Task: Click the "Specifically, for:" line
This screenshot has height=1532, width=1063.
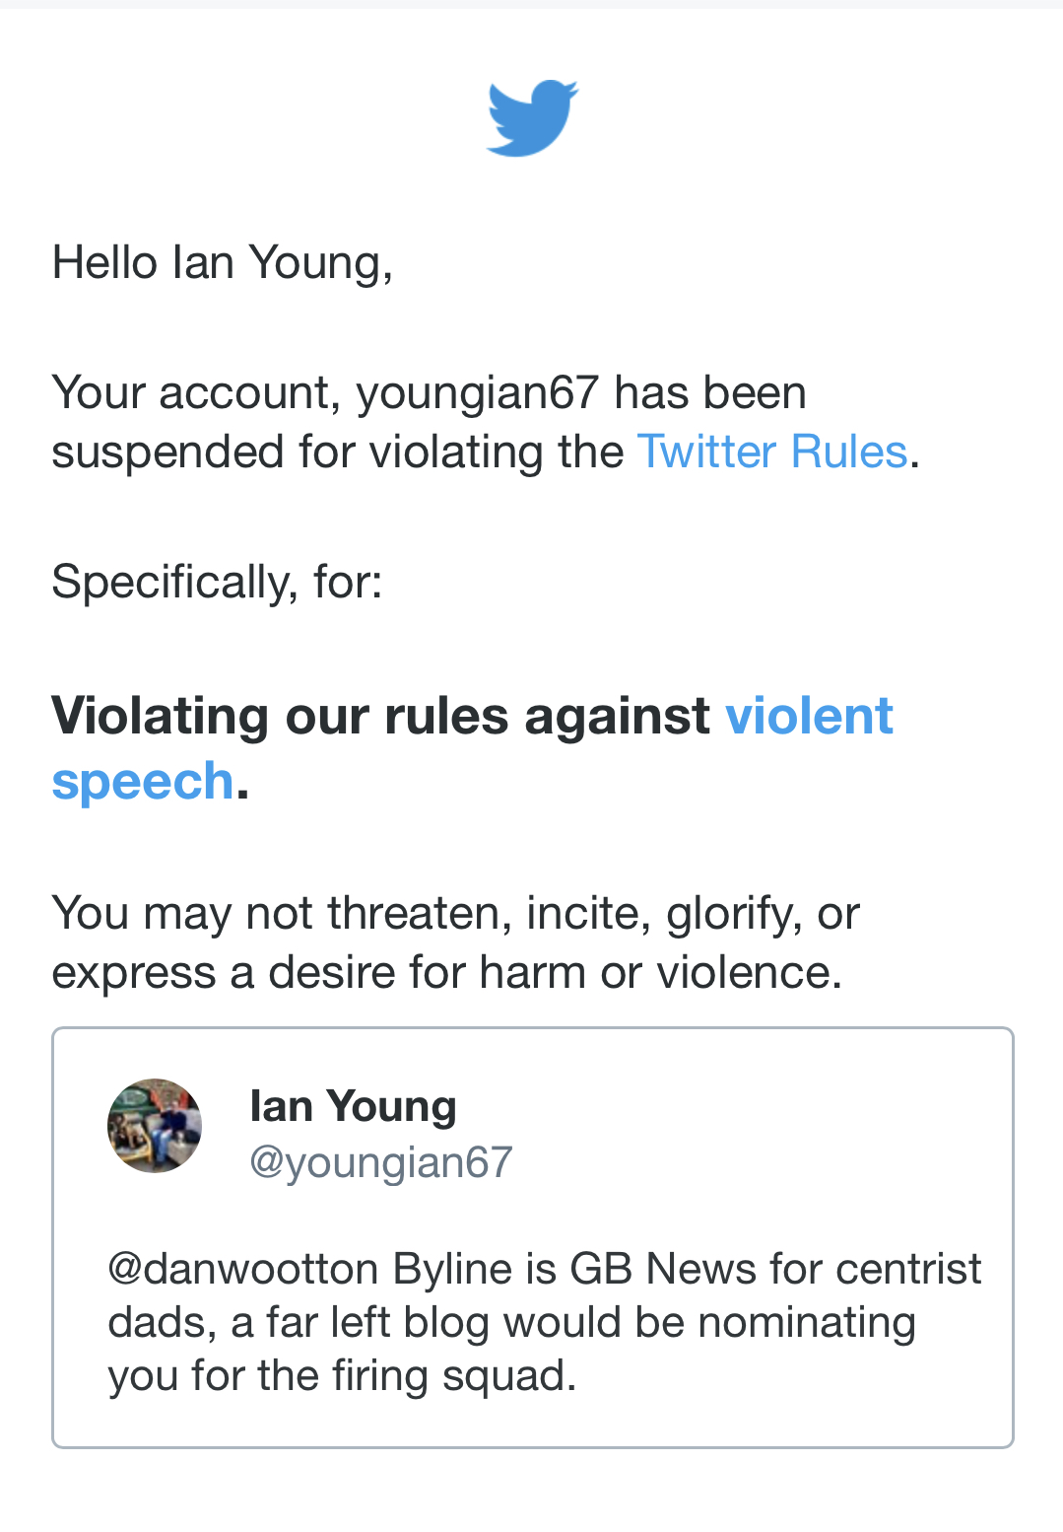Action: pos(217,582)
